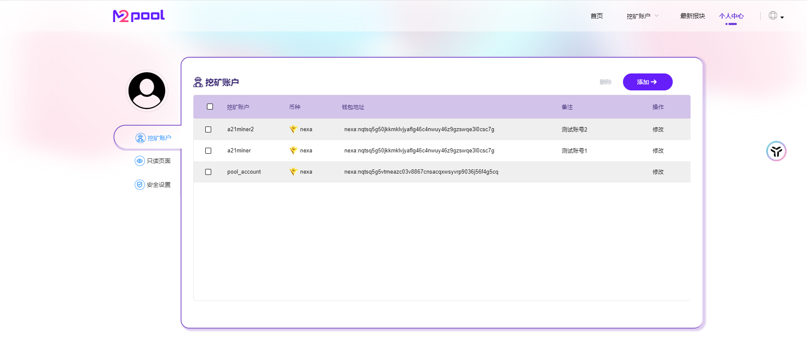Open language dropdown arrow next to globe
807x357 pixels.
click(782, 17)
